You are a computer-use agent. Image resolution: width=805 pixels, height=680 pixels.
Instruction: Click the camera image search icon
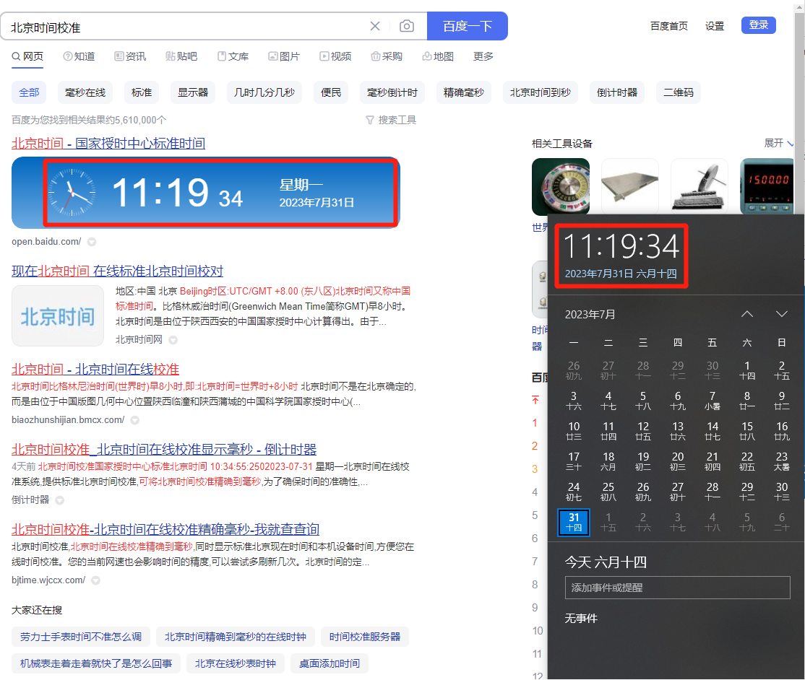407,27
